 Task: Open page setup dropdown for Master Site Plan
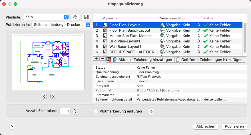pyautogui.click(x=199, y=36)
